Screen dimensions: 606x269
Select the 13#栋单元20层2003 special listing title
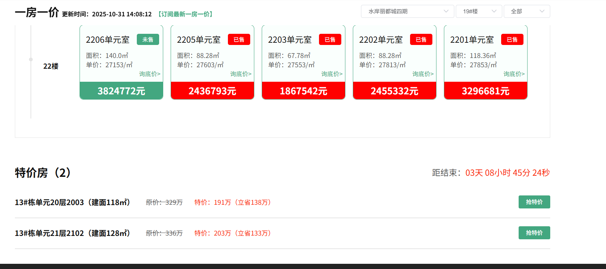click(x=72, y=202)
